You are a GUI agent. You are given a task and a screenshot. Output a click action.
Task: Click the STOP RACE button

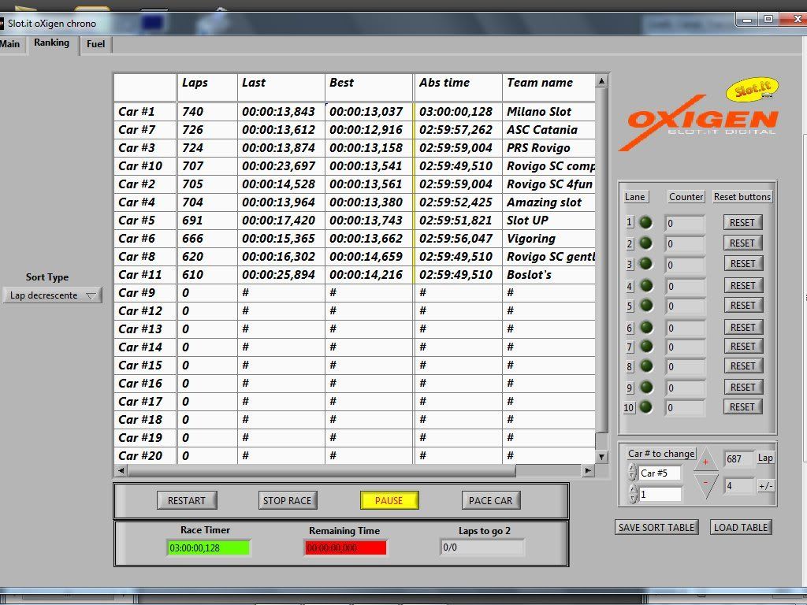287,500
